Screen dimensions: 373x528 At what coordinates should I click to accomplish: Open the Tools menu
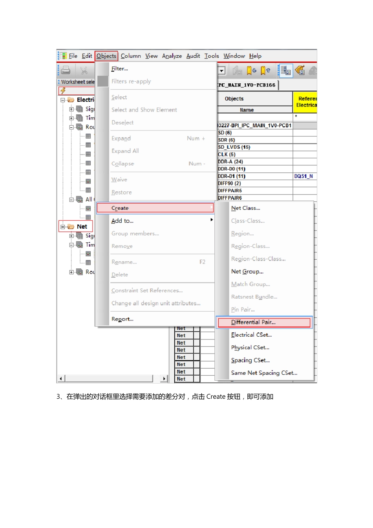click(212, 56)
